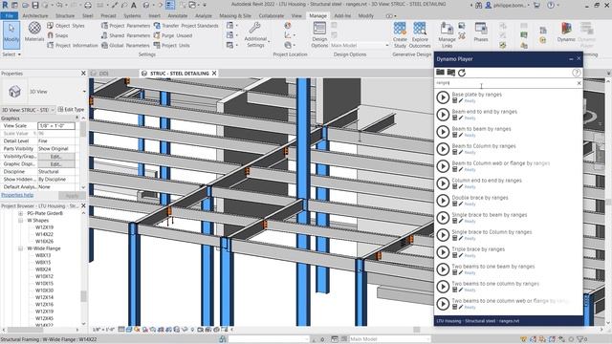The image size is (612, 344).
Task: Click Explore Outcomes
Action: point(420,35)
